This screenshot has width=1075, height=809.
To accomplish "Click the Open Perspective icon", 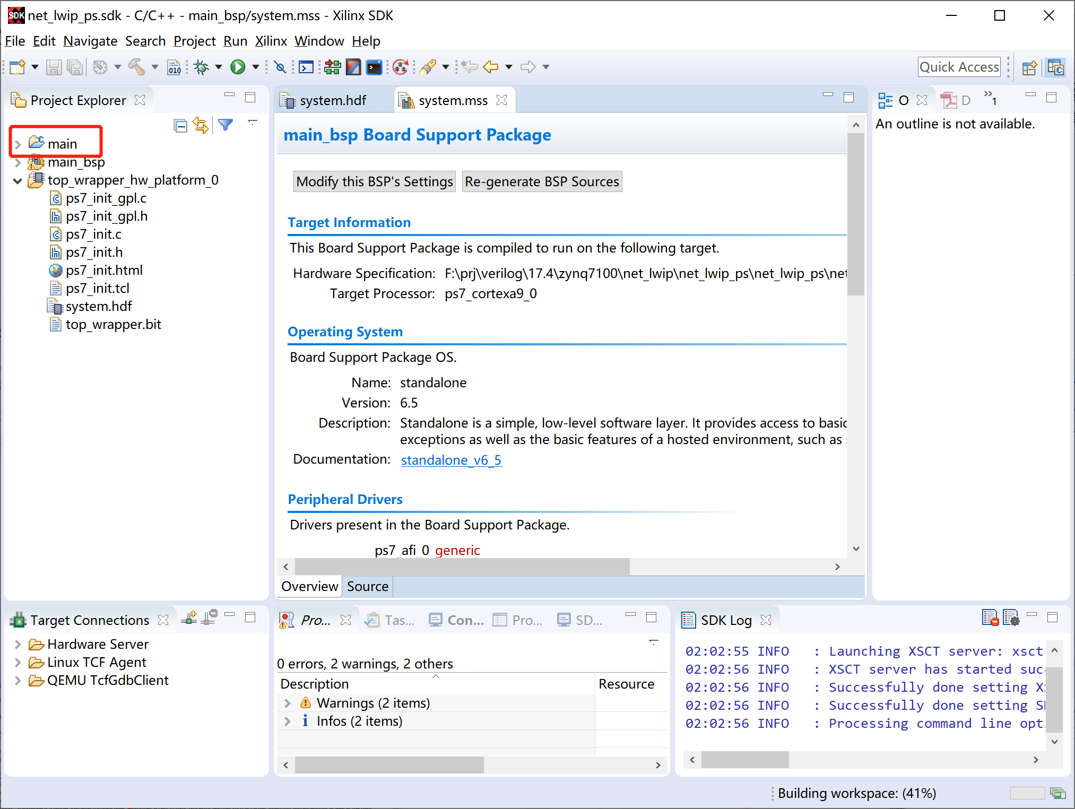I will (x=1029, y=68).
